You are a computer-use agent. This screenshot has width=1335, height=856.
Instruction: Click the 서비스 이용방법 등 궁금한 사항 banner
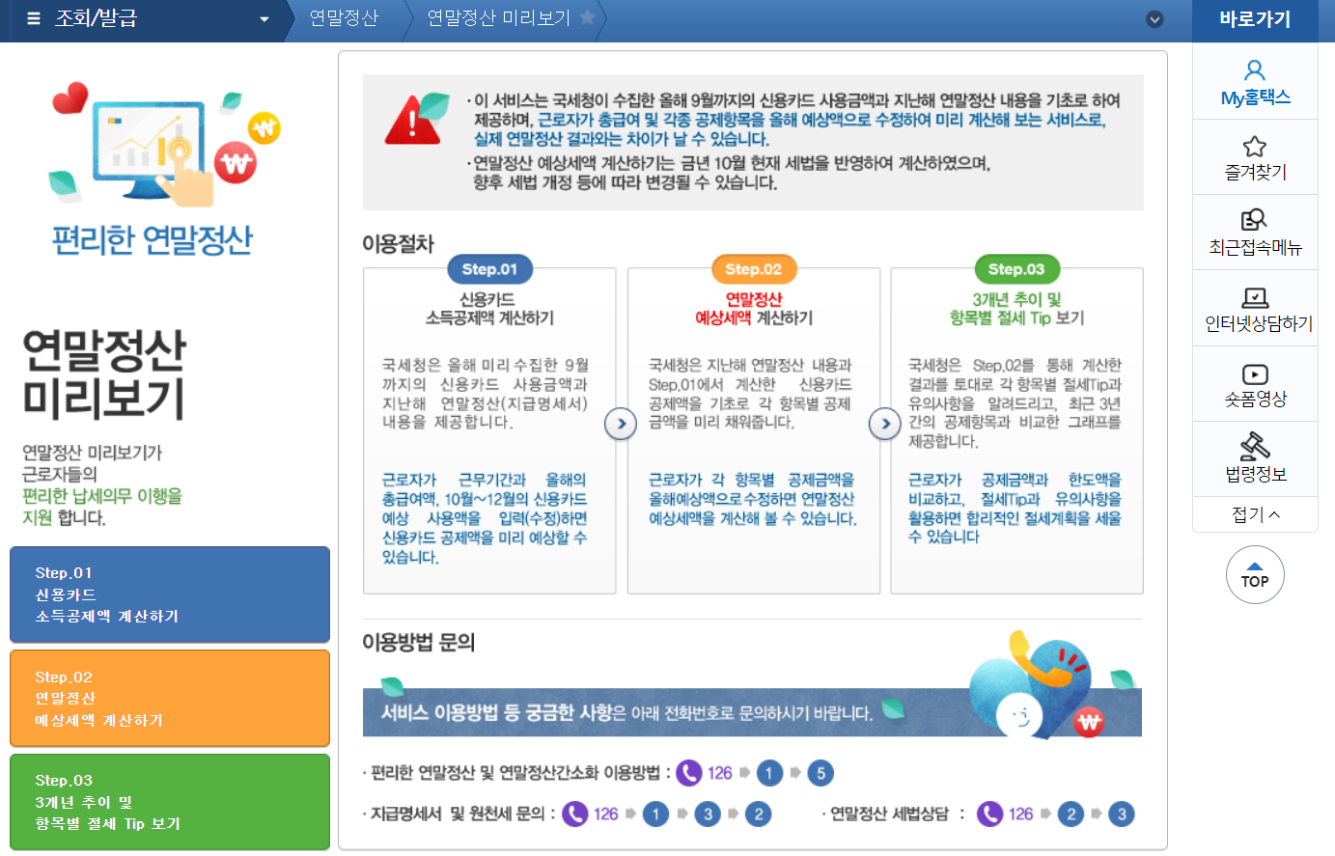tap(752, 712)
